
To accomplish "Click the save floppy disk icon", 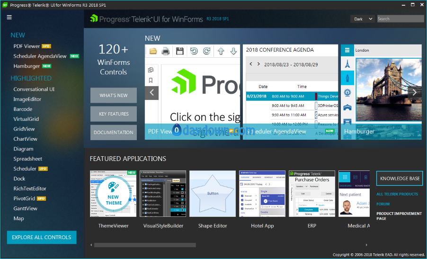I will [x=180, y=51].
